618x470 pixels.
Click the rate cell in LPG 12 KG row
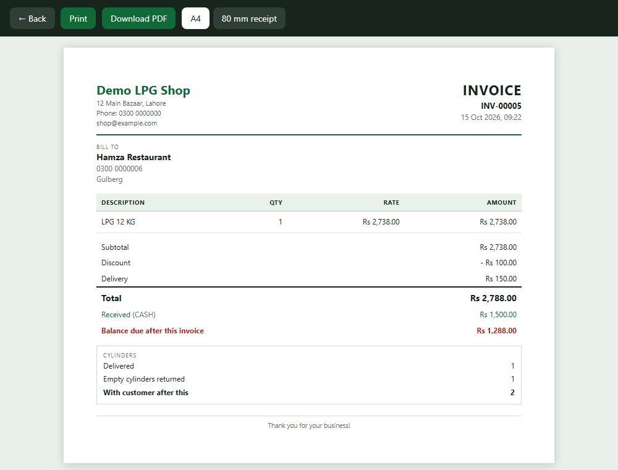click(x=381, y=222)
